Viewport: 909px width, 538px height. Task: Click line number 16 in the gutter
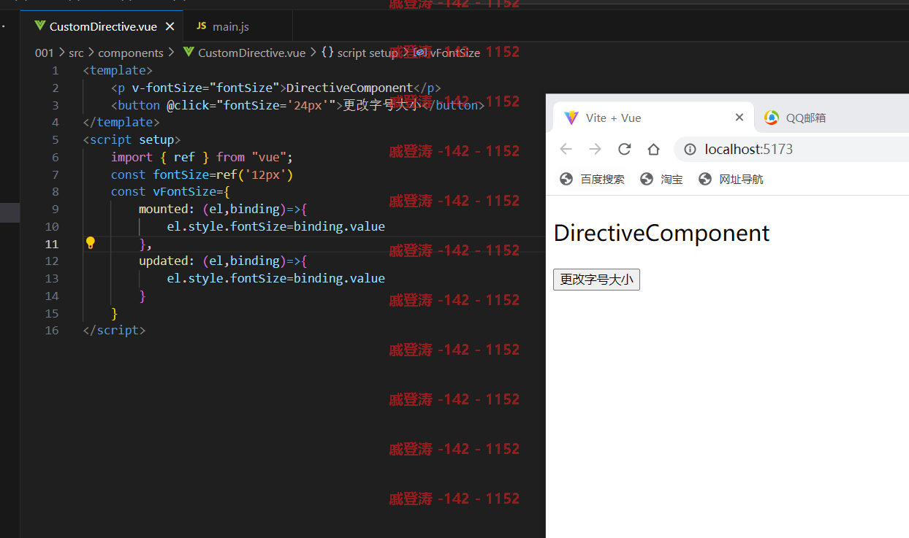pyautogui.click(x=52, y=330)
